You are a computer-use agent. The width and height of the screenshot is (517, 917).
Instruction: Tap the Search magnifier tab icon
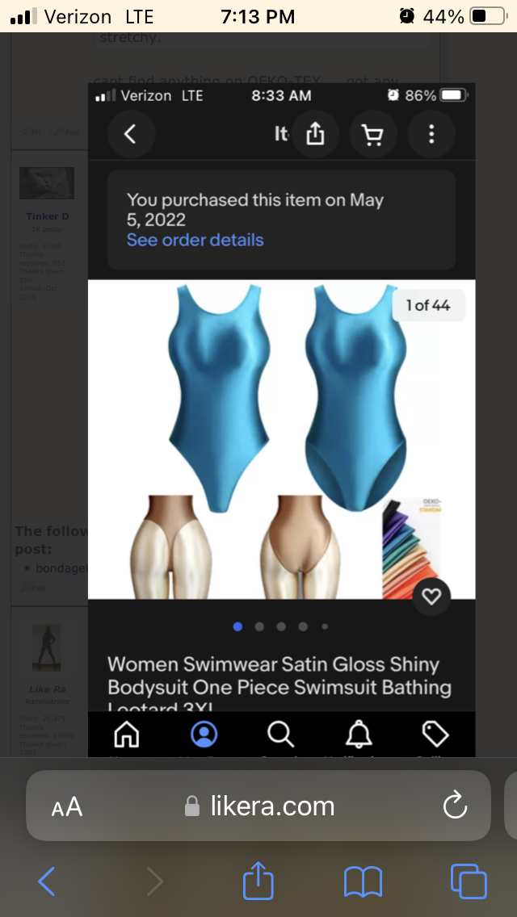coord(280,734)
